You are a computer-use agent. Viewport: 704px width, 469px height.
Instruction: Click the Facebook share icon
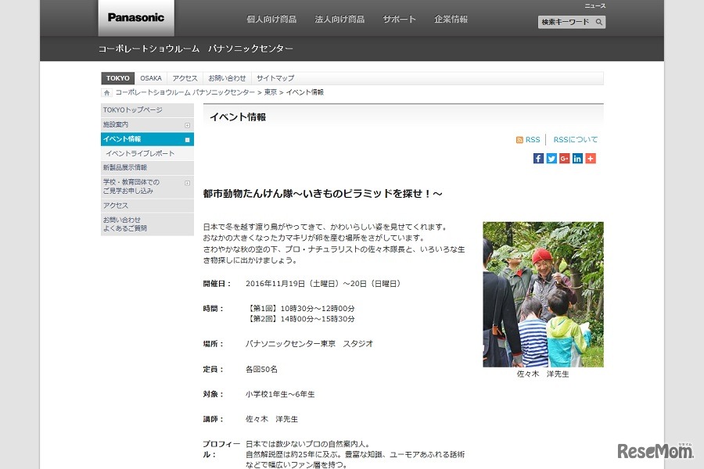538,158
